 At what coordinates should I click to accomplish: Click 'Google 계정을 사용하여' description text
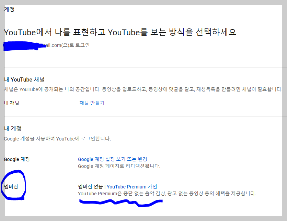(x=57, y=139)
